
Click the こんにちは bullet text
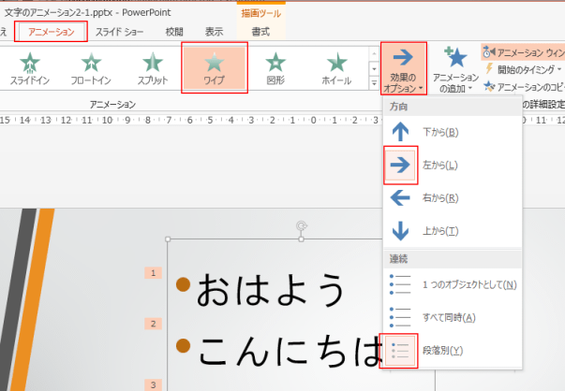[290, 351]
